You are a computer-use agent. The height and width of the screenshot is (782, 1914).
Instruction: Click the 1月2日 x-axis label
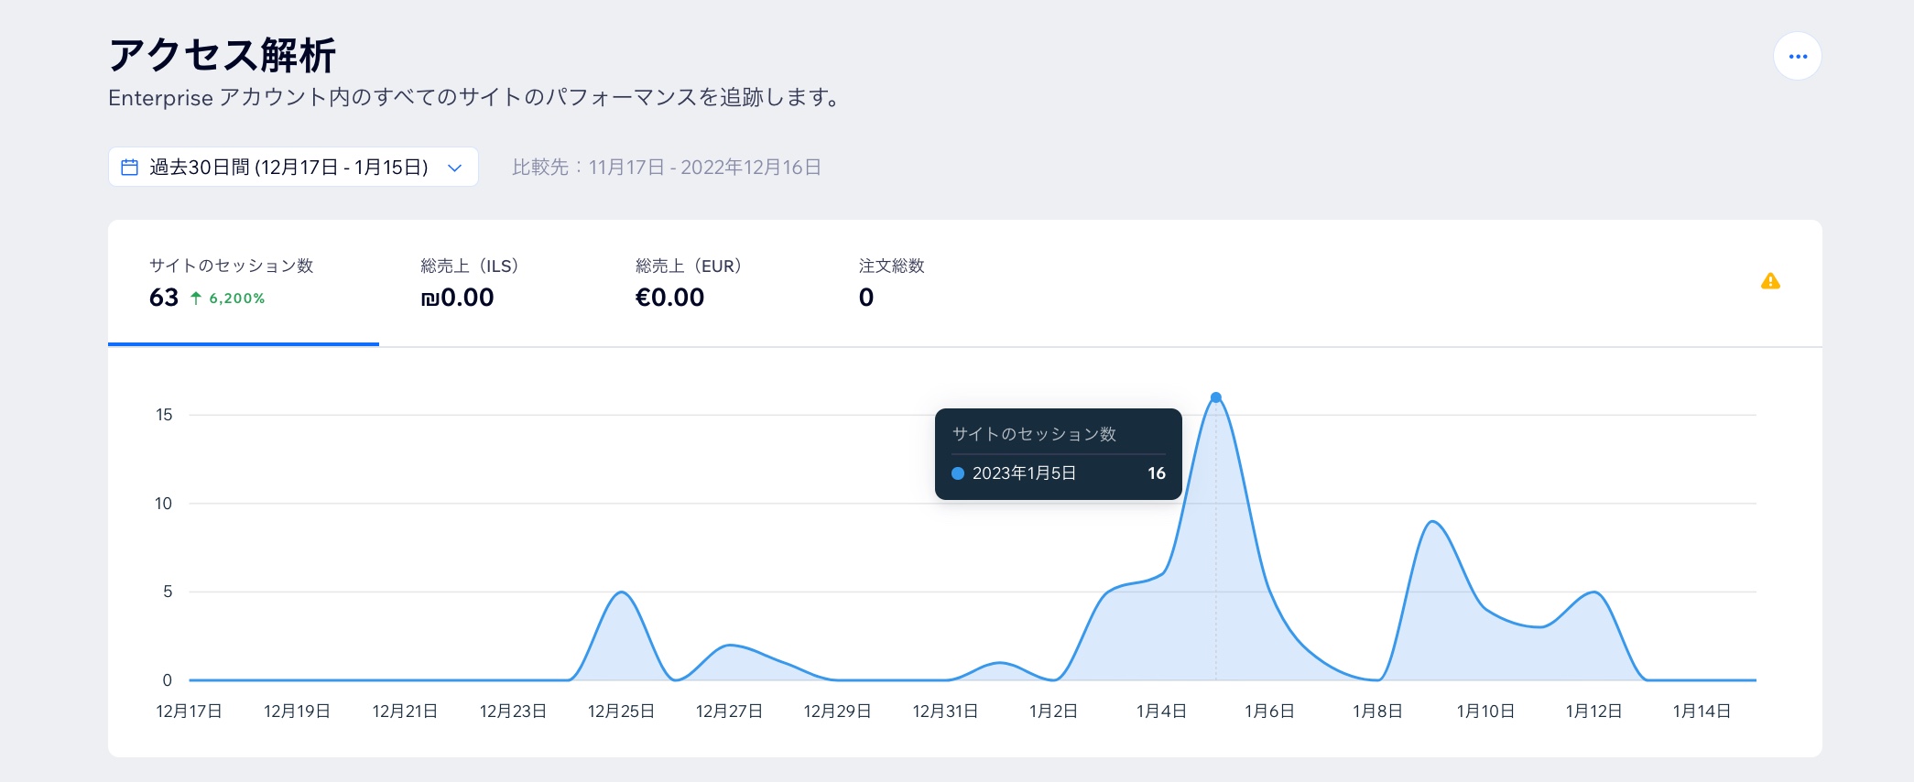(x=1053, y=711)
